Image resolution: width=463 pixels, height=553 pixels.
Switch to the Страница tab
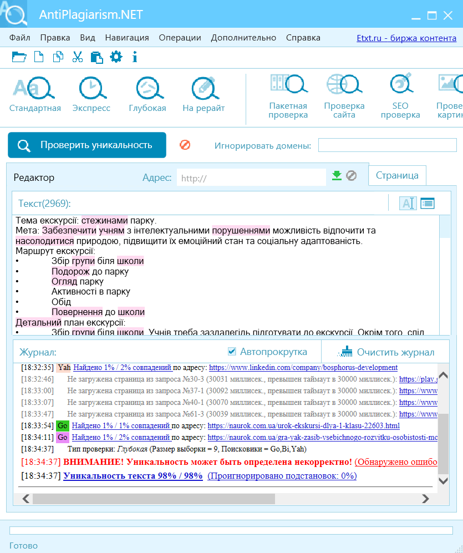click(397, 175)
